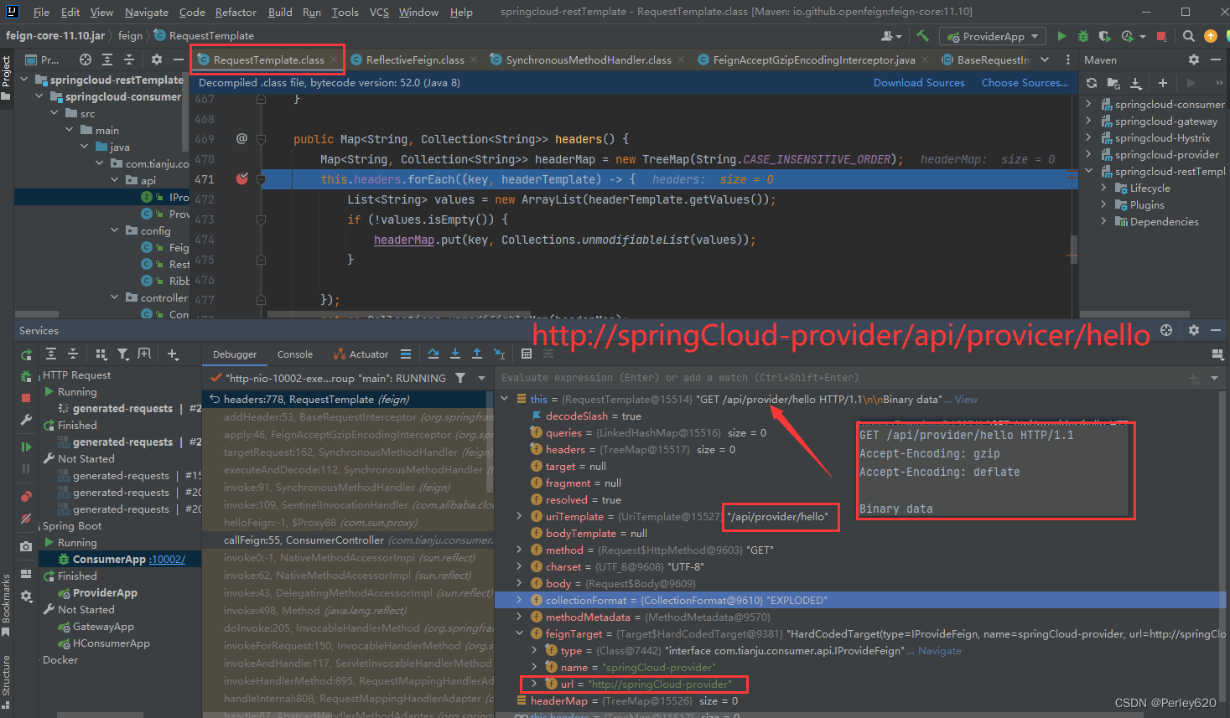Click the Evaluate expression input field
This screenshot has width=1230, height=718.
tap(838, 378)
